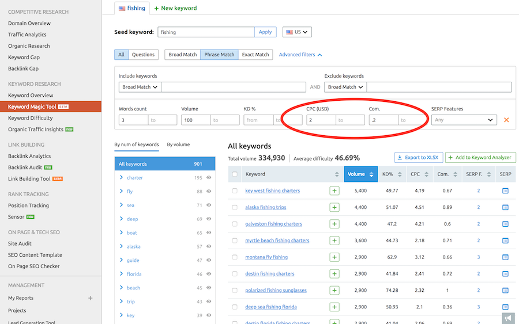Open Domain Overview in sidebar
This screenshot has width=519, height=324.
pos(29,23)
